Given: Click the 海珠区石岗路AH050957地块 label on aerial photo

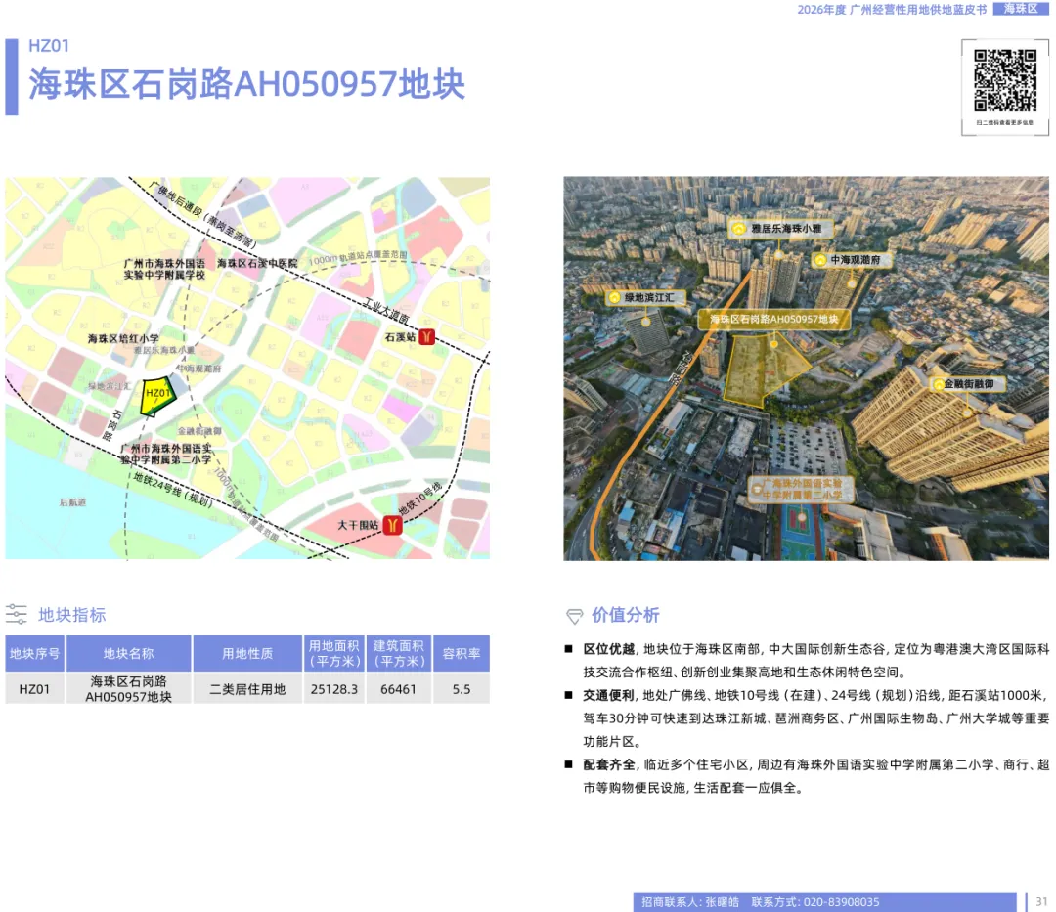Looking at the screenshot, I should pyautogui.click(x=773, y=319).
